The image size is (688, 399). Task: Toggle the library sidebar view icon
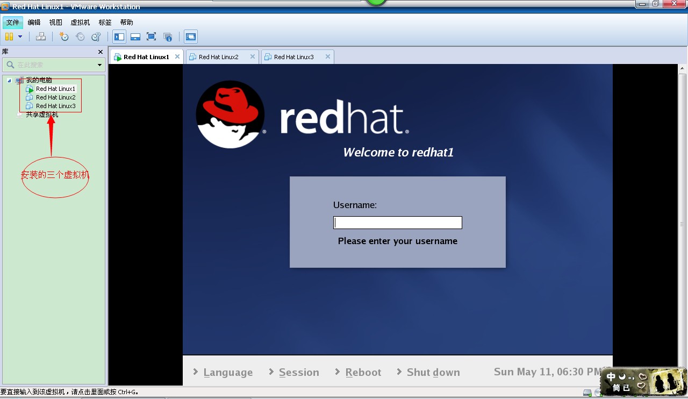tap(119, 37)
